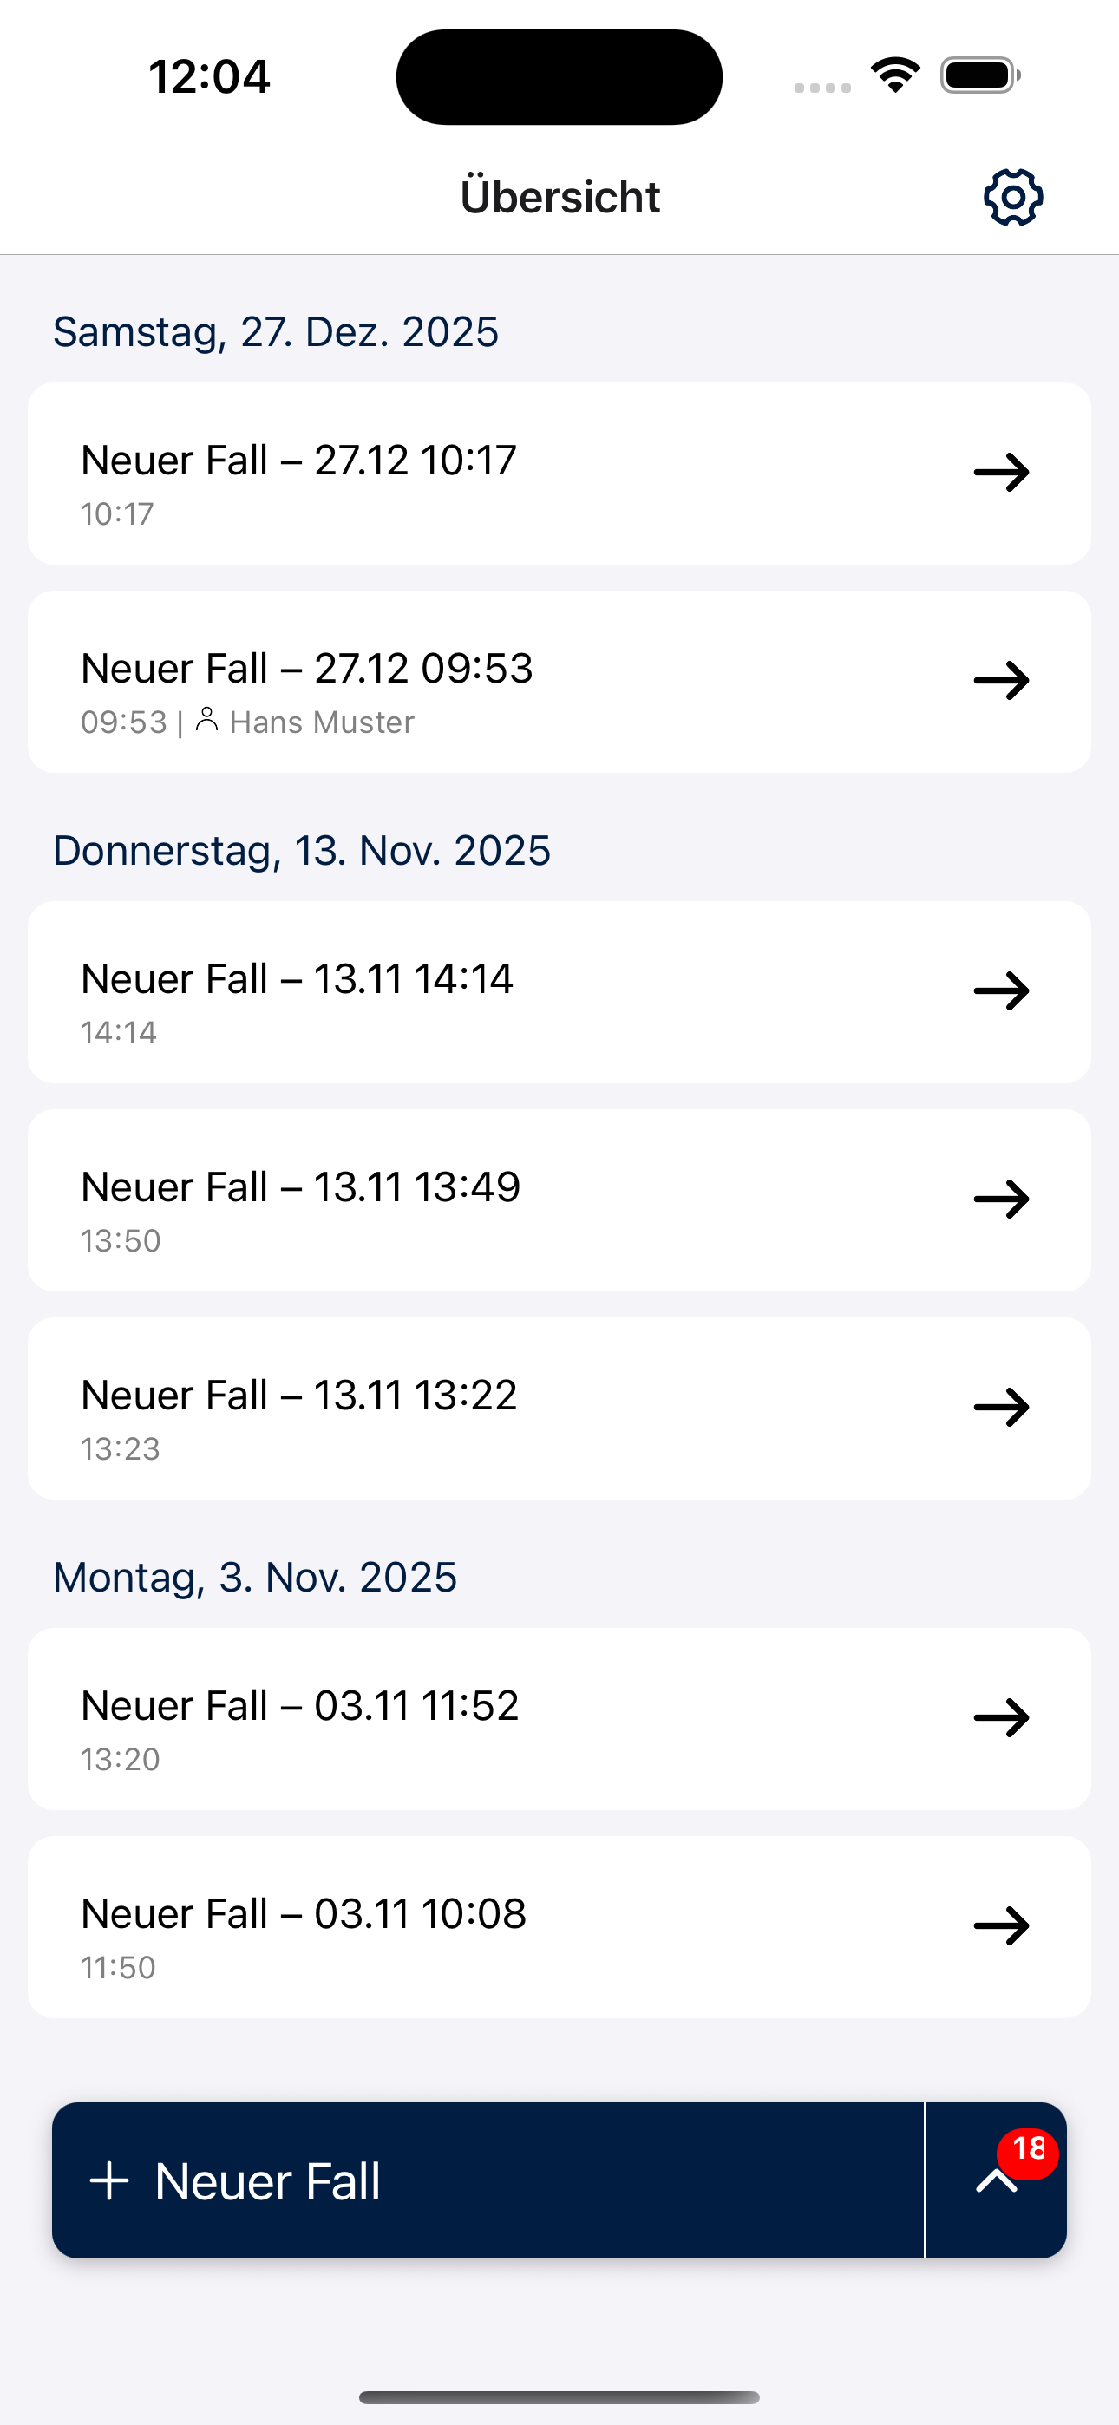This screenshot has height=2425, width=1119.
Task: Tap arrow on case 13.11 14:14
Action: coord(1001,991)
